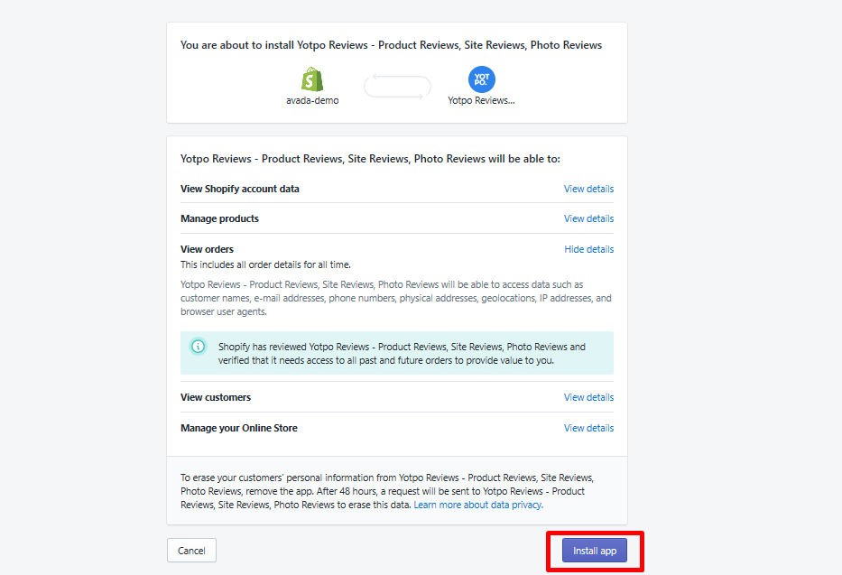Click the Manage products heading
842x575 pixels.
[x=219, y=218]
